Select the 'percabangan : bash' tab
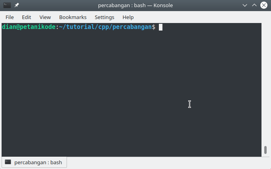 click(x=34, y=162)
